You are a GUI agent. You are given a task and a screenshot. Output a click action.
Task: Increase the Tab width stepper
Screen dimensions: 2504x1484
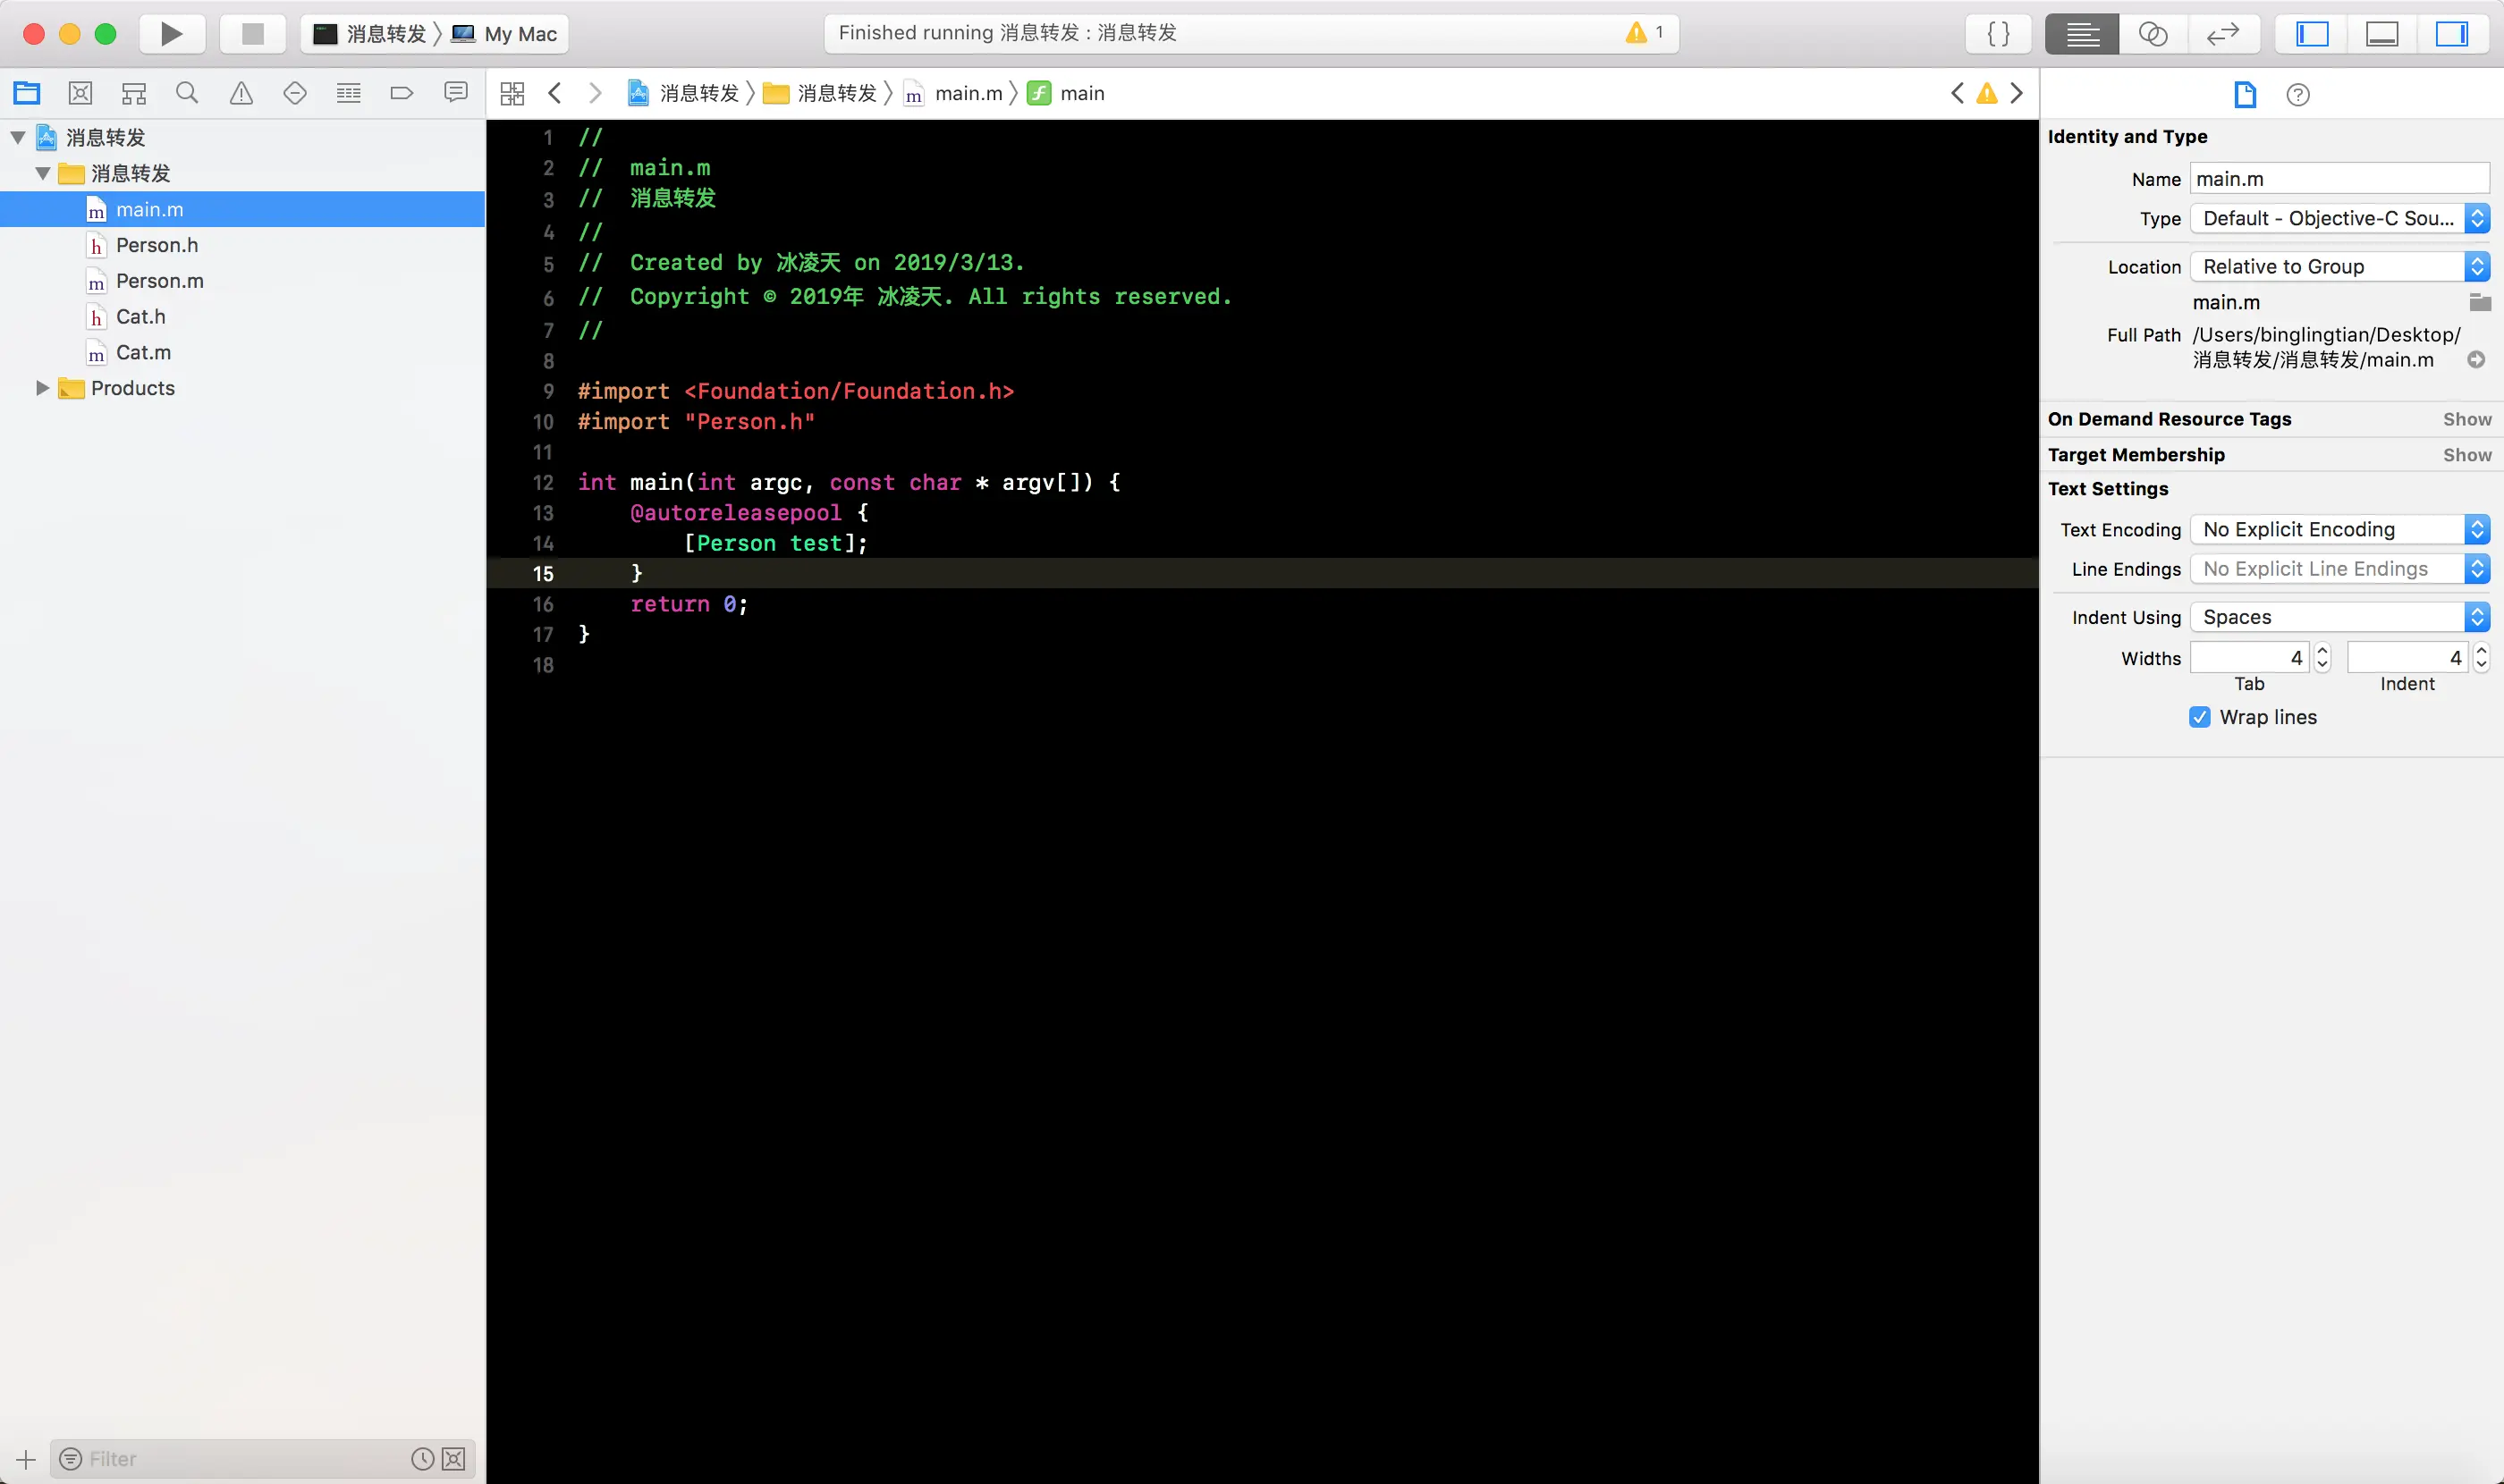point(2322,651)
